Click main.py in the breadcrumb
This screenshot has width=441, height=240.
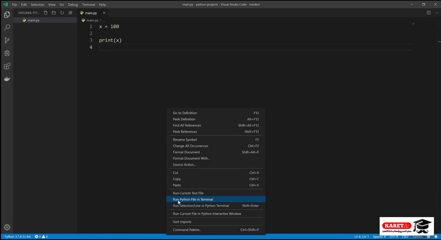point(92,20)
